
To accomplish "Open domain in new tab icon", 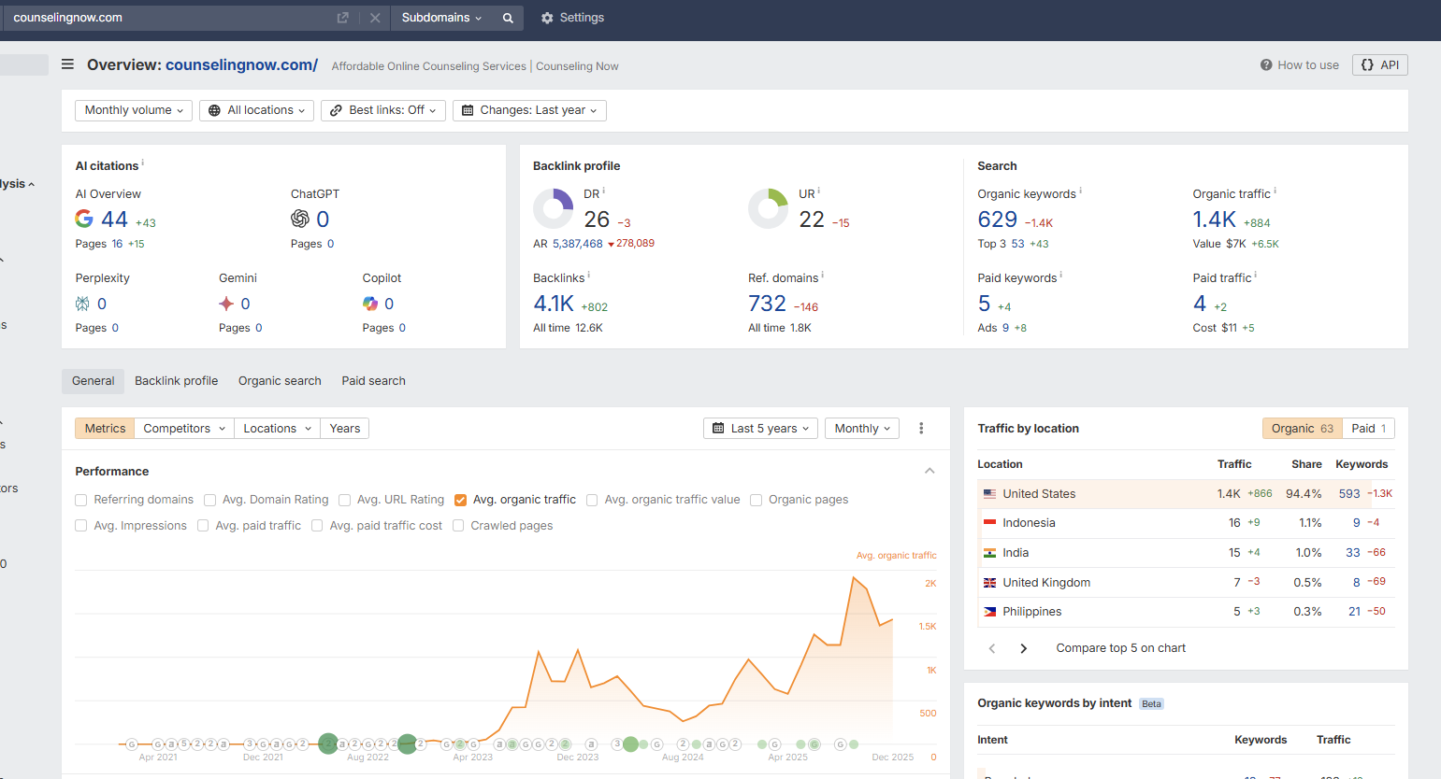I will (x=343, y=18).
